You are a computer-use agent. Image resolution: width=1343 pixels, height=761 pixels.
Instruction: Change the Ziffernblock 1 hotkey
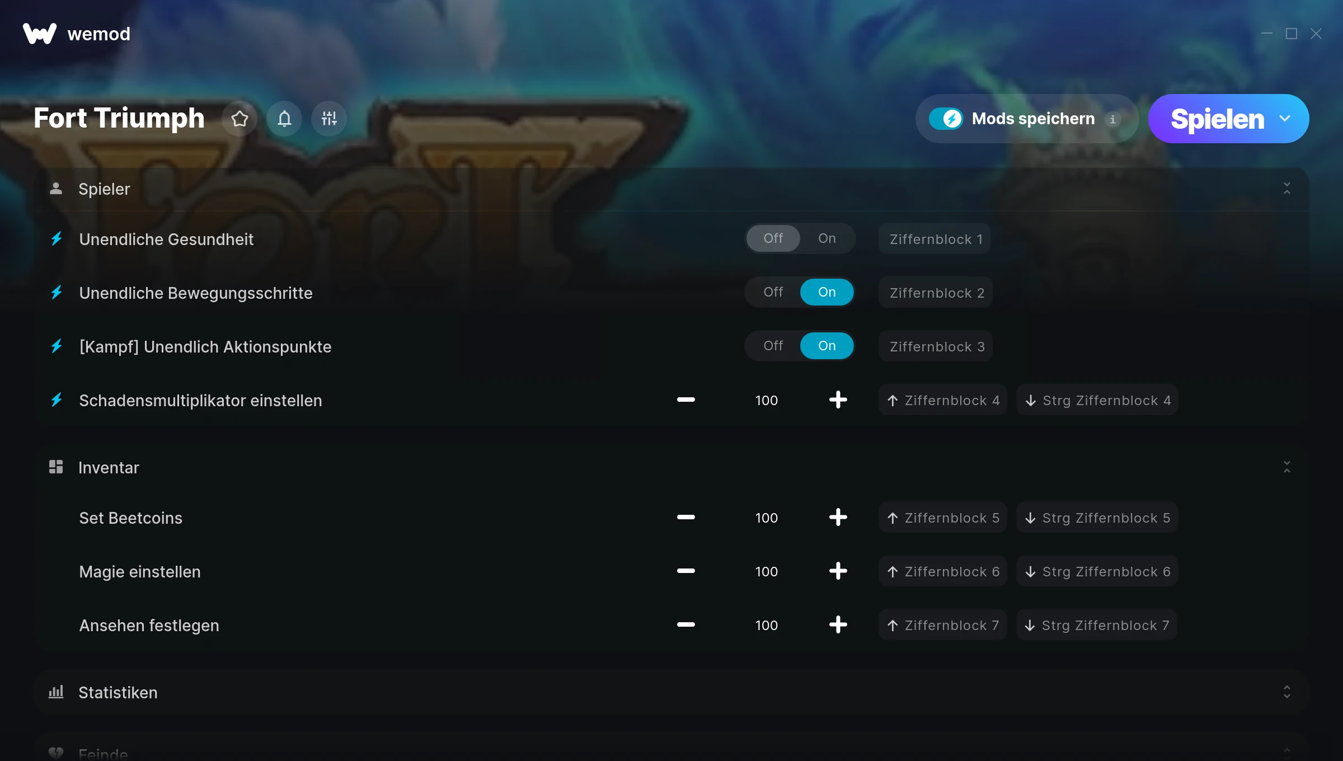tap(935, 239)
